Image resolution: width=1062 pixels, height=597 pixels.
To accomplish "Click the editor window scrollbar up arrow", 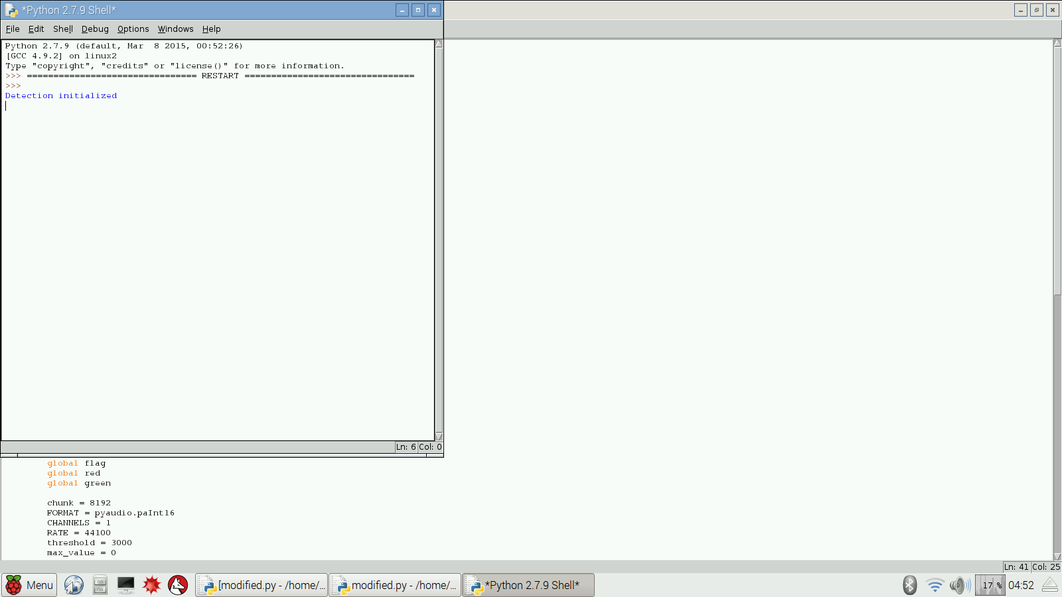I will (1057, 44).
